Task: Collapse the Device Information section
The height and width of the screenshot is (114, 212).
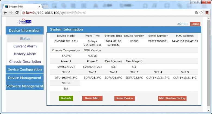Action: pyautogui.click(x=24, y=31)
